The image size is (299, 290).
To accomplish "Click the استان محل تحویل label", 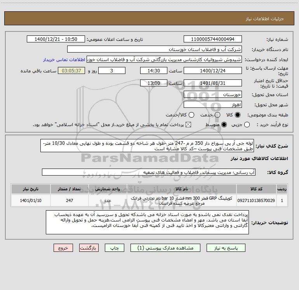I will point(270,95).
